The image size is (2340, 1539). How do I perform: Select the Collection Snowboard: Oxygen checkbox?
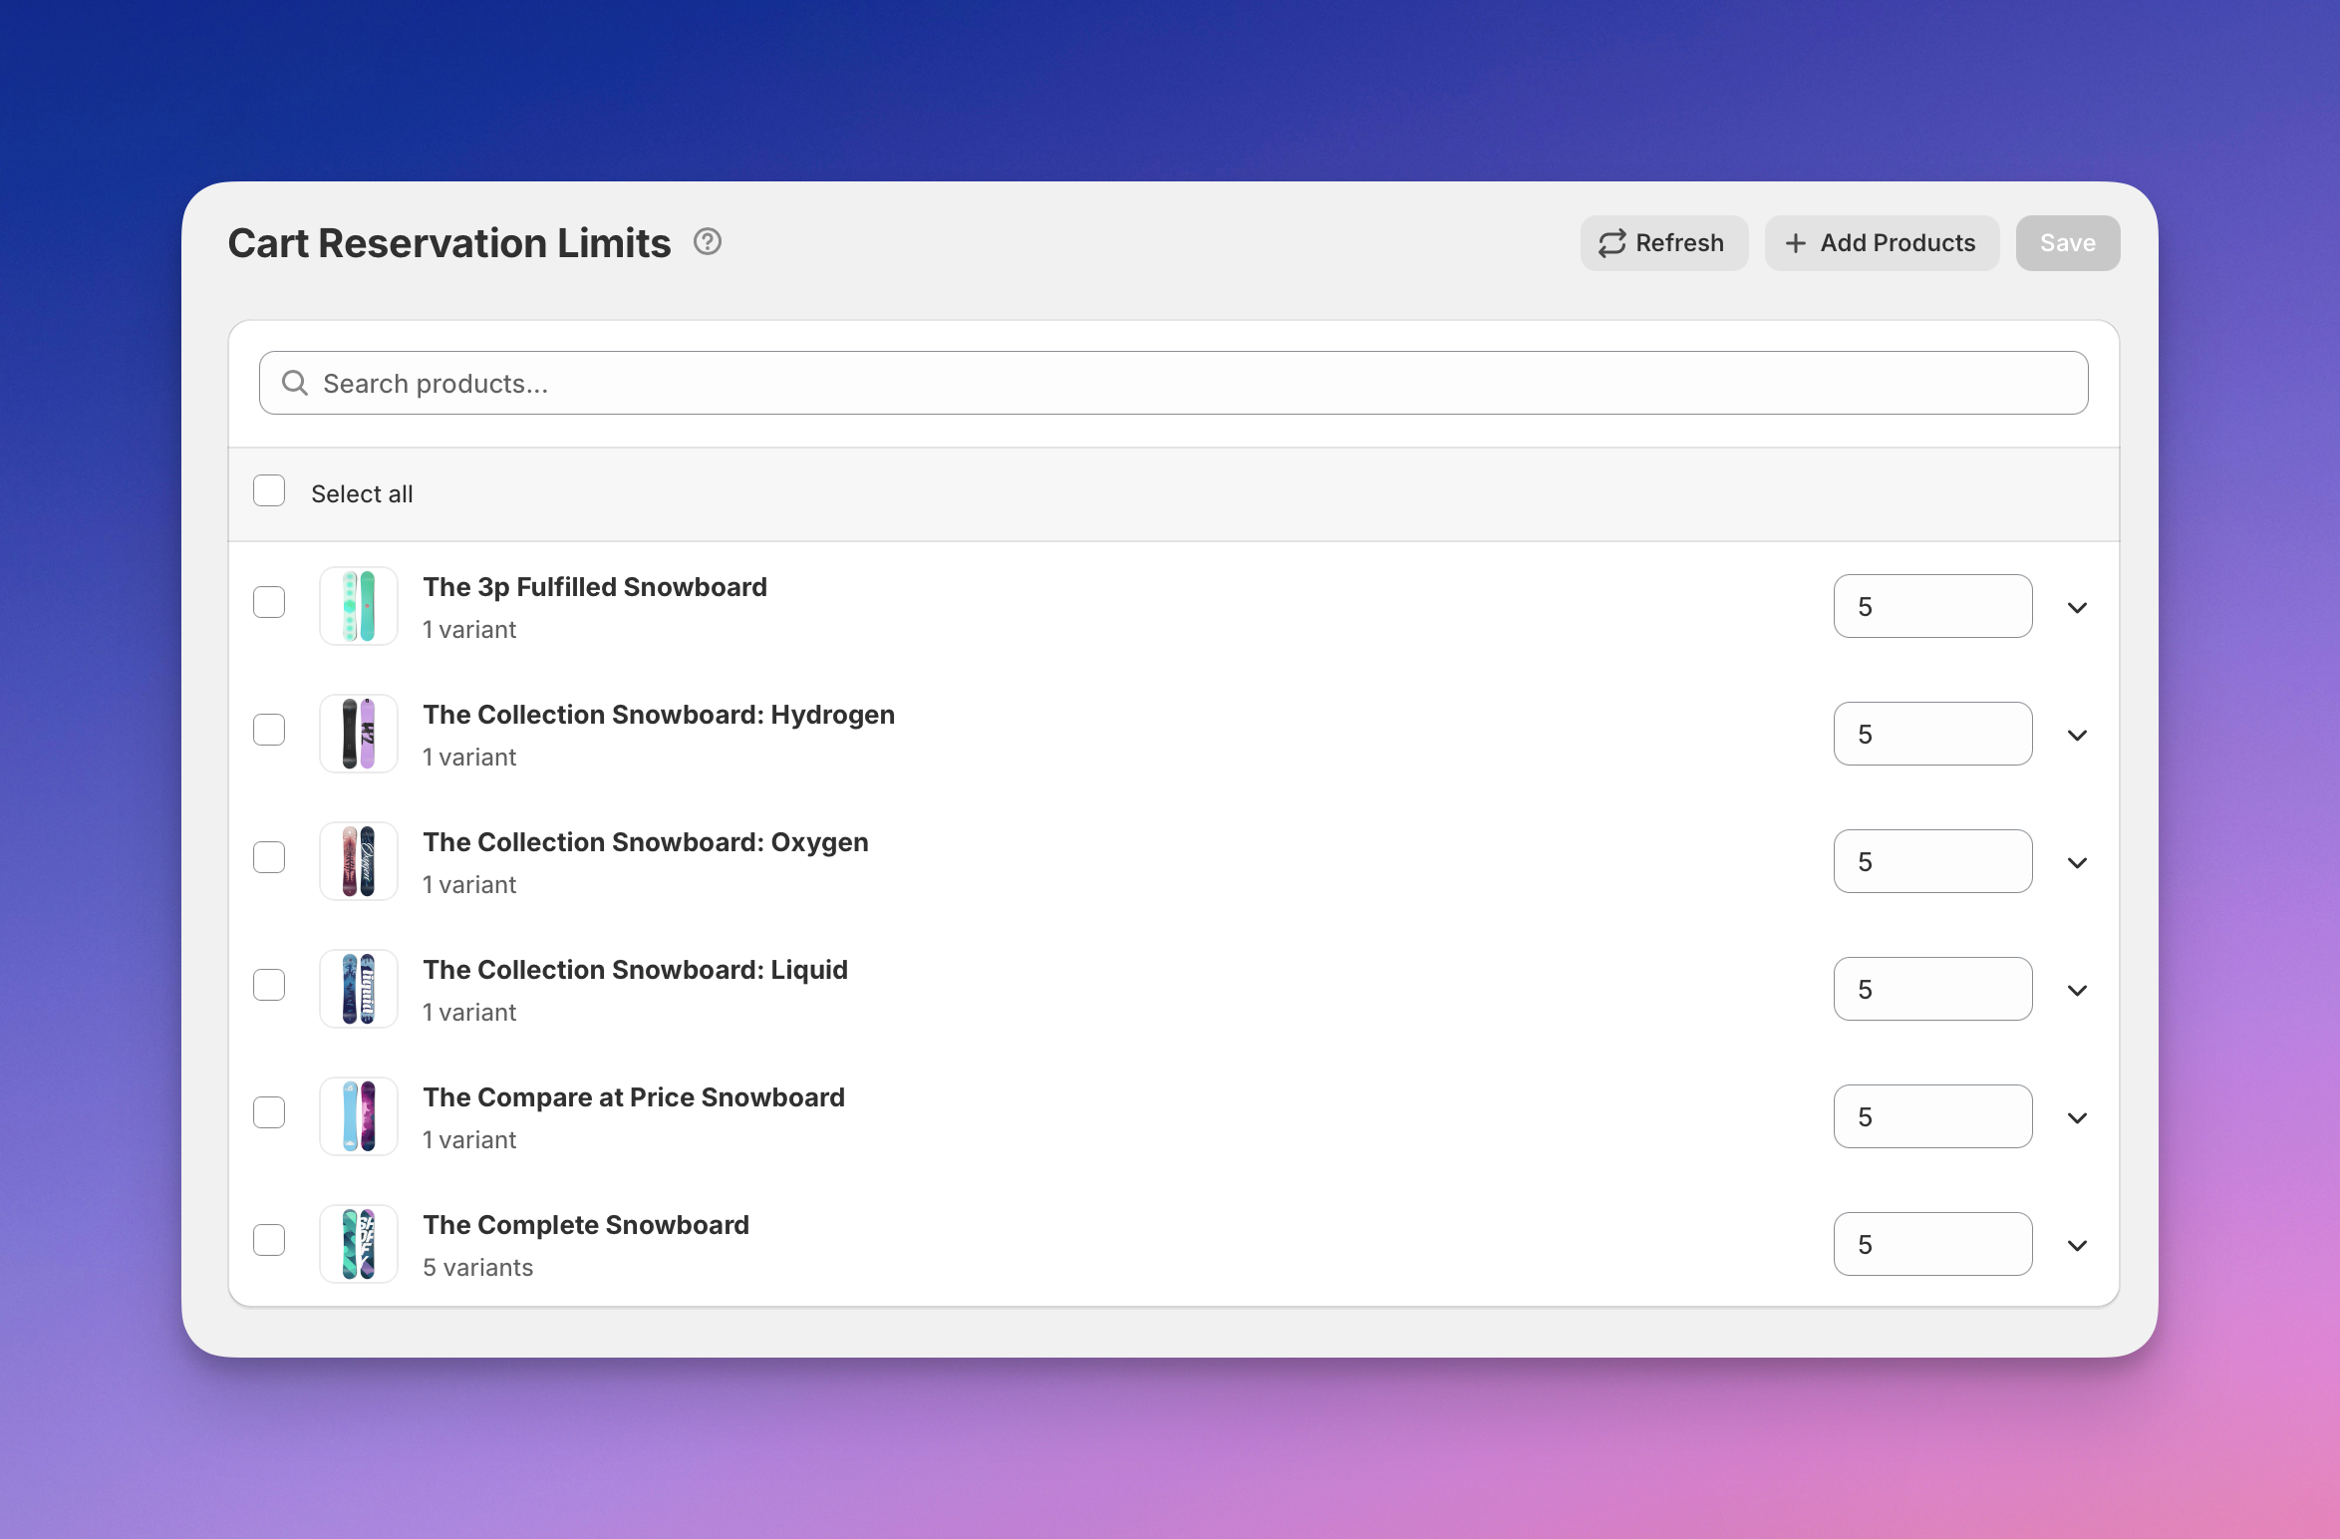coord(269,857)
